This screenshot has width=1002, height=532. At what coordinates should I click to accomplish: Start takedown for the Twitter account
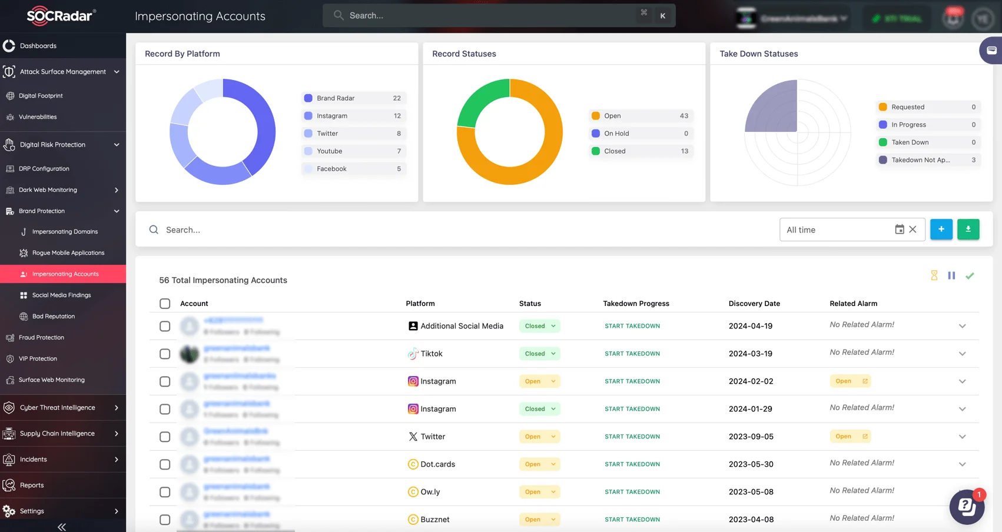coord(632,437)
